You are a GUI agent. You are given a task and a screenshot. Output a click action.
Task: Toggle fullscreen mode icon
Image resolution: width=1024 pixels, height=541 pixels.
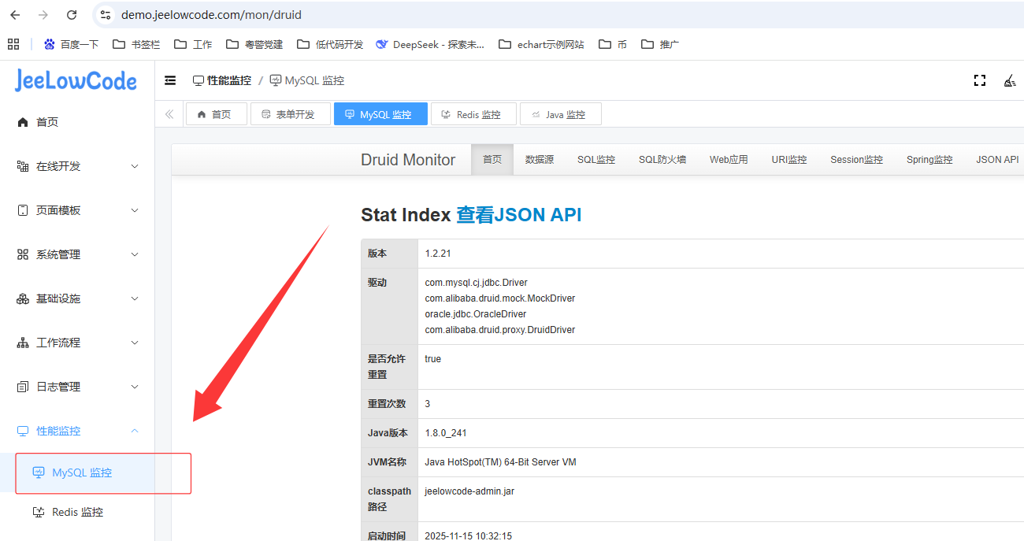coord(980,80)
